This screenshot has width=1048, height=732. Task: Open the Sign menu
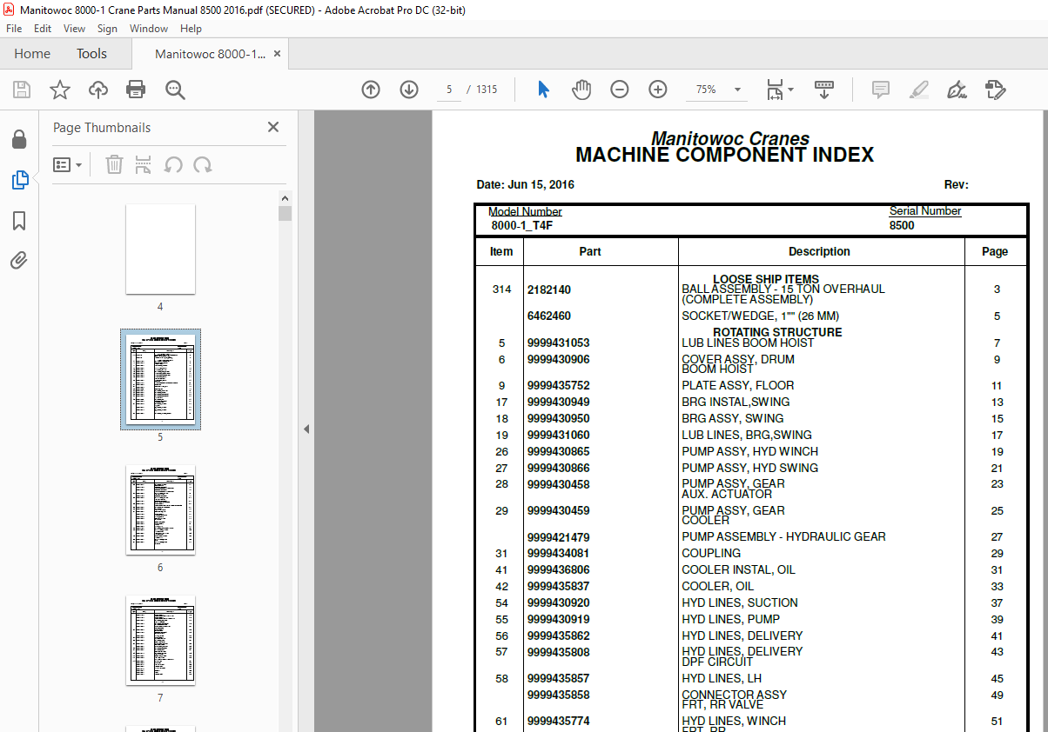(107, 29)
